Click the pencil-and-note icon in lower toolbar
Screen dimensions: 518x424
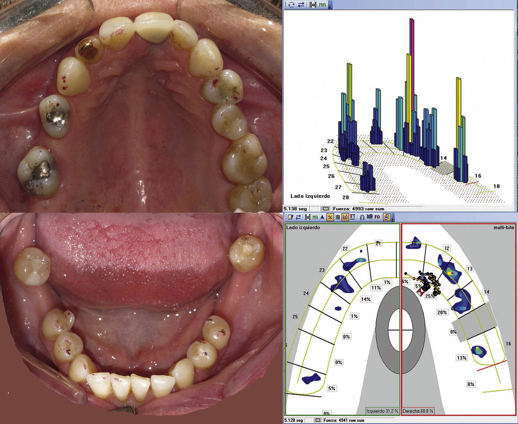290,217
